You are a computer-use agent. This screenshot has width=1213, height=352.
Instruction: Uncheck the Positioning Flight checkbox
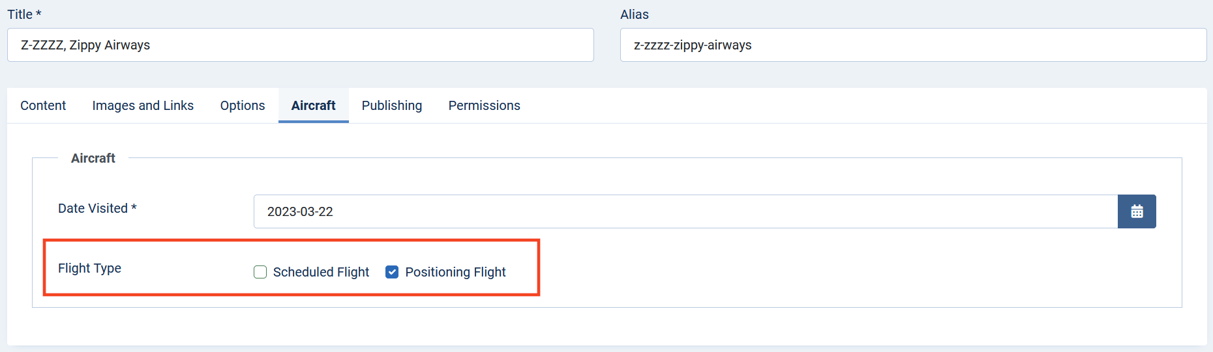[392, 272]
